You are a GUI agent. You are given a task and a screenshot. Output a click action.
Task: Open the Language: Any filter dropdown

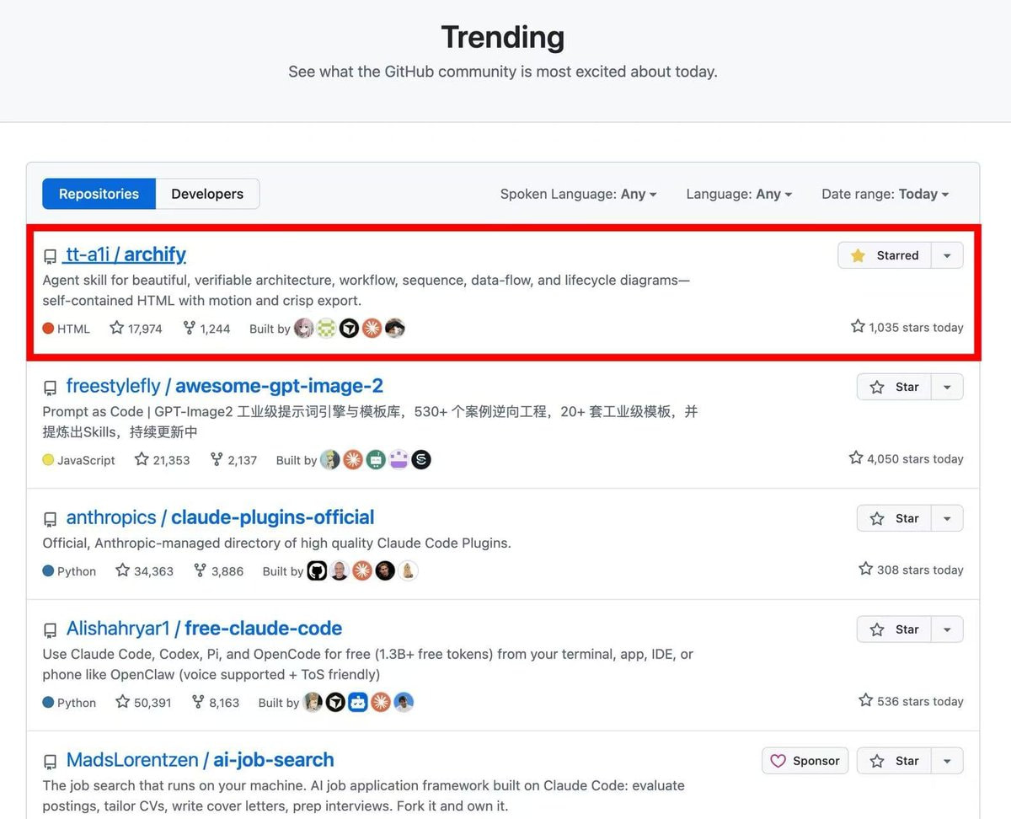pos(739,194)
